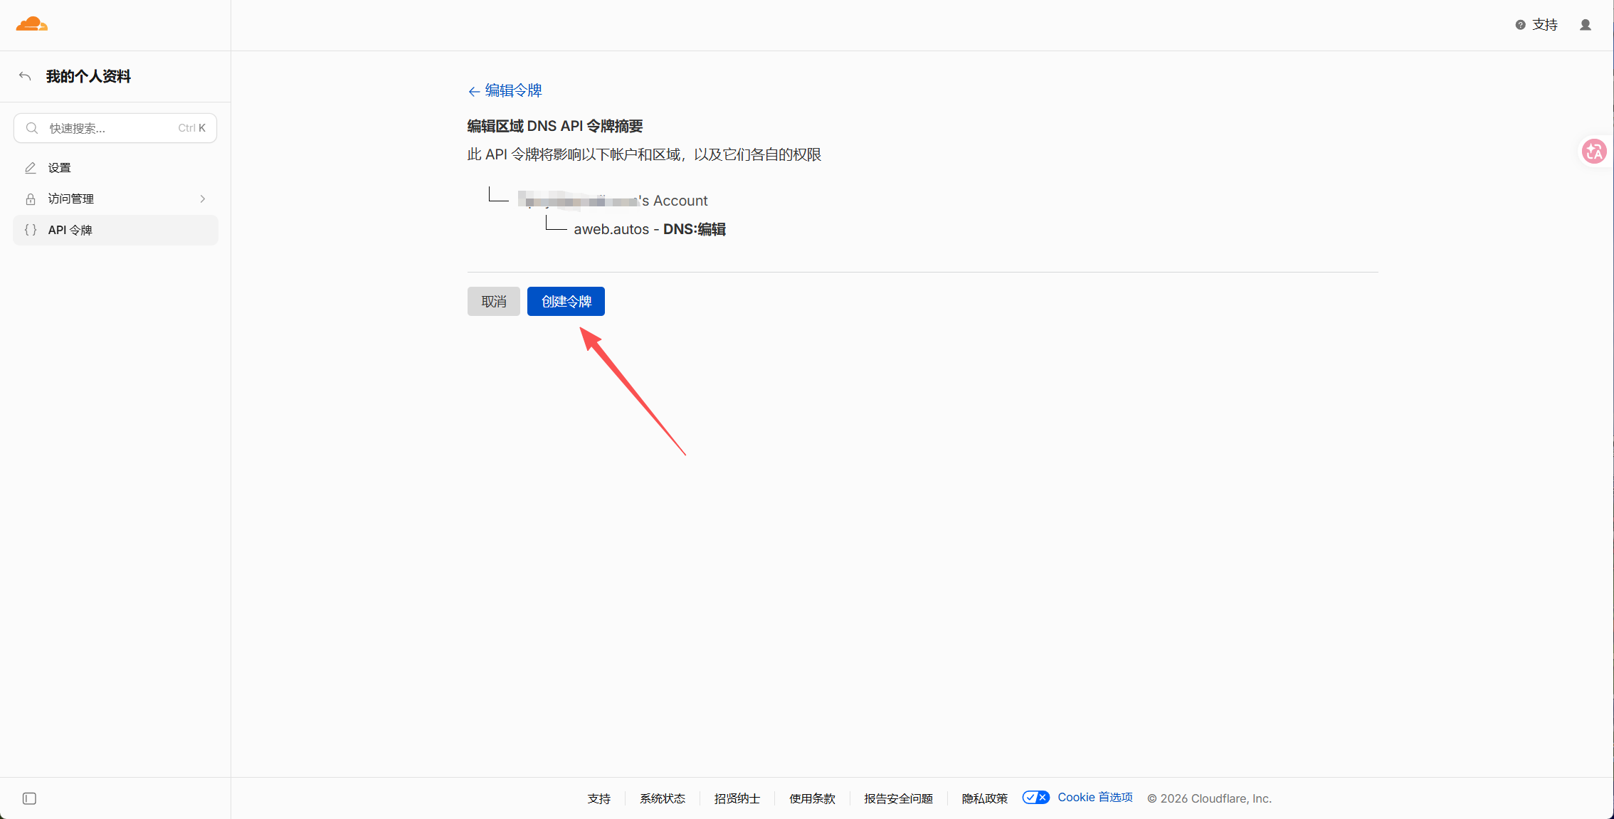The height and width of the screenshot is (819, 1614).
Task: Click the pencil icon beside 设置
Action: coord(31,168)
